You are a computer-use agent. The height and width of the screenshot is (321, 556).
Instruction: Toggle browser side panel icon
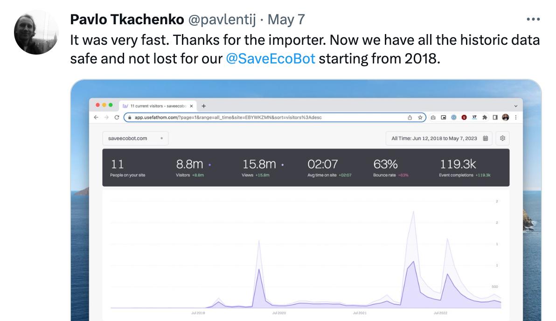[x=495, y=118]
